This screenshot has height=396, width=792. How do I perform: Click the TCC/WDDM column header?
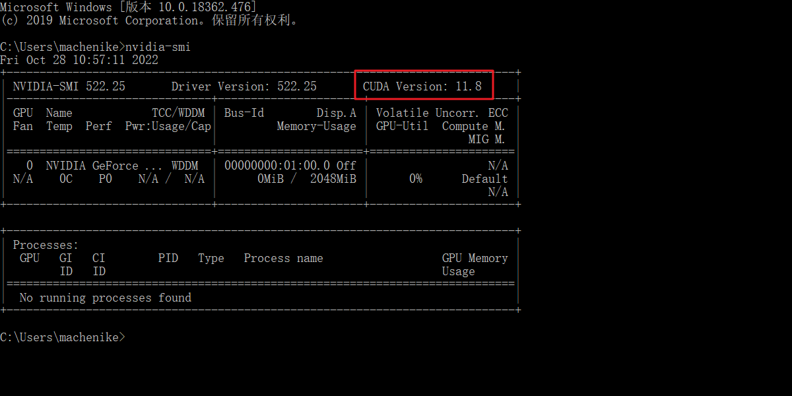click(x=178, y=113)
